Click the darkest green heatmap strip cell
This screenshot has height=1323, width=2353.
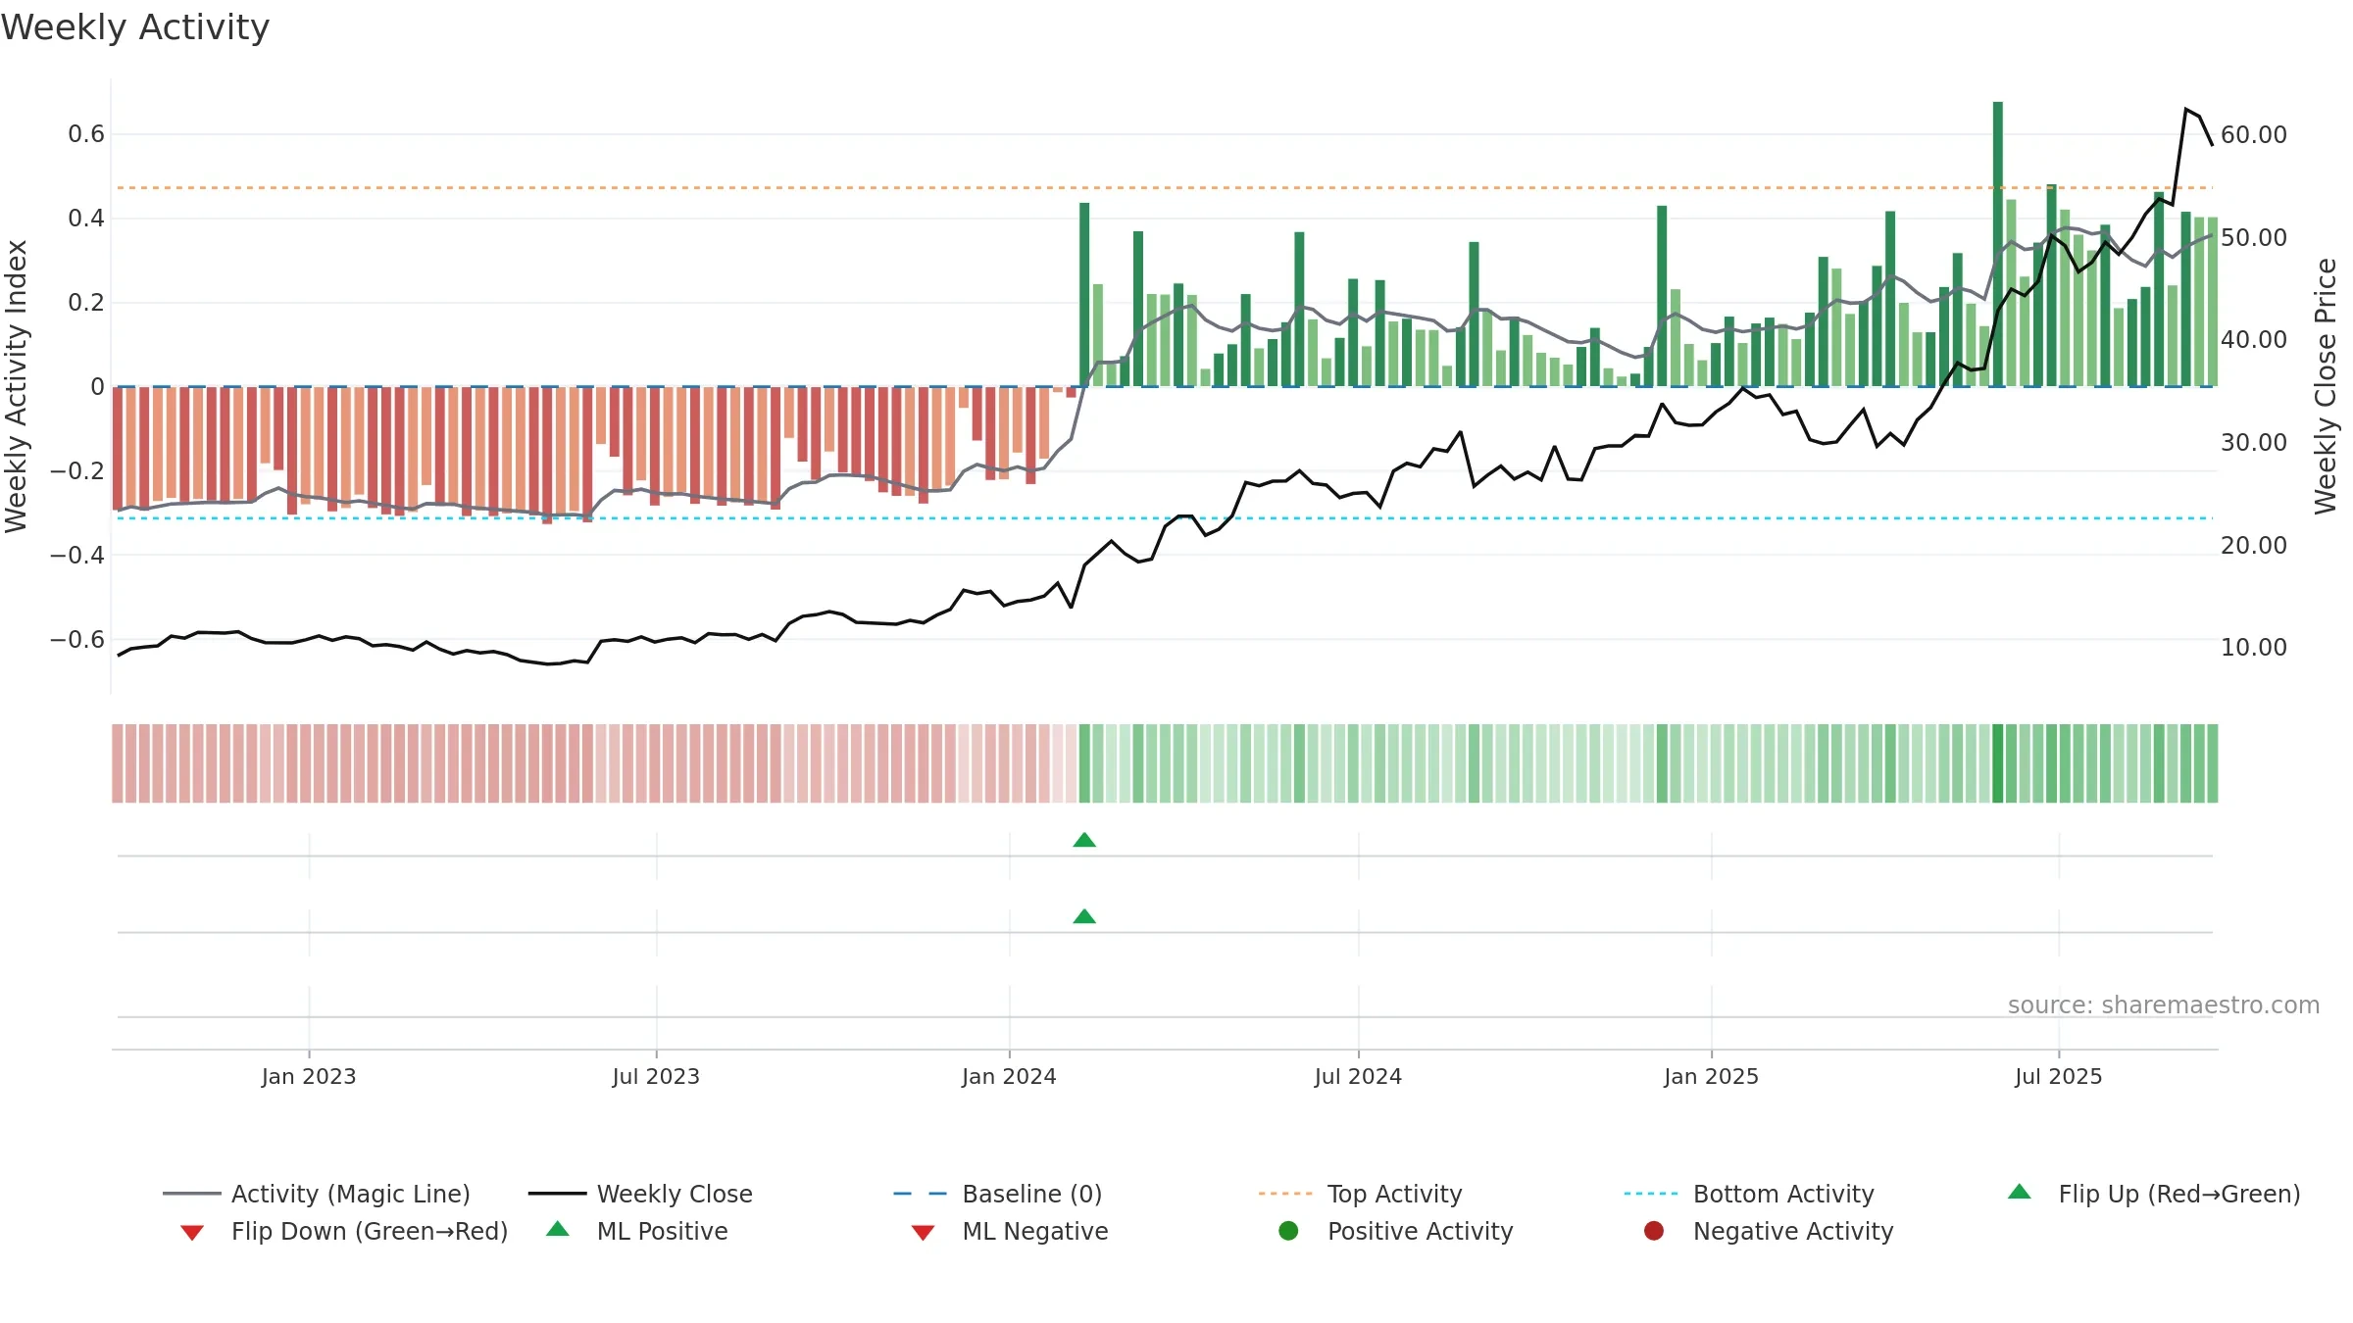(x=1997, y=763)
